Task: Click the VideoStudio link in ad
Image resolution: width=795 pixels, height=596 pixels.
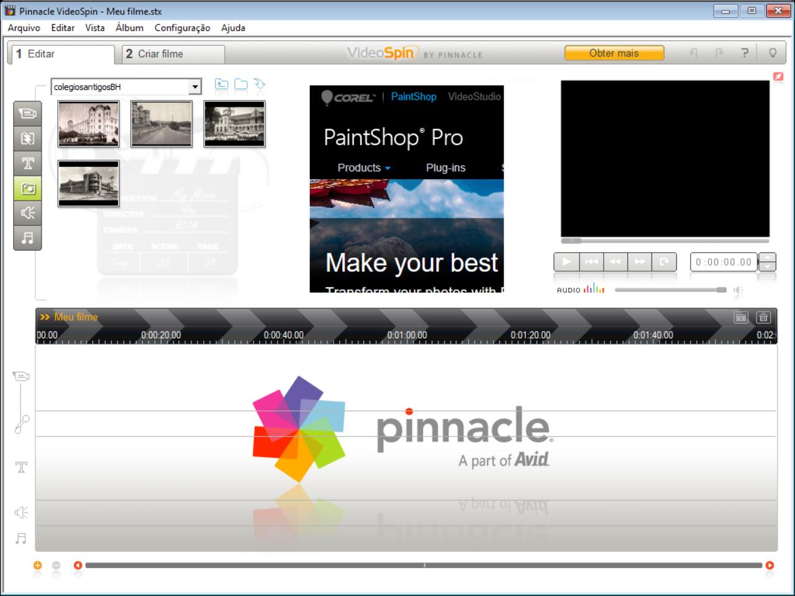Action: pyautogui.click(x=475, y=96)
